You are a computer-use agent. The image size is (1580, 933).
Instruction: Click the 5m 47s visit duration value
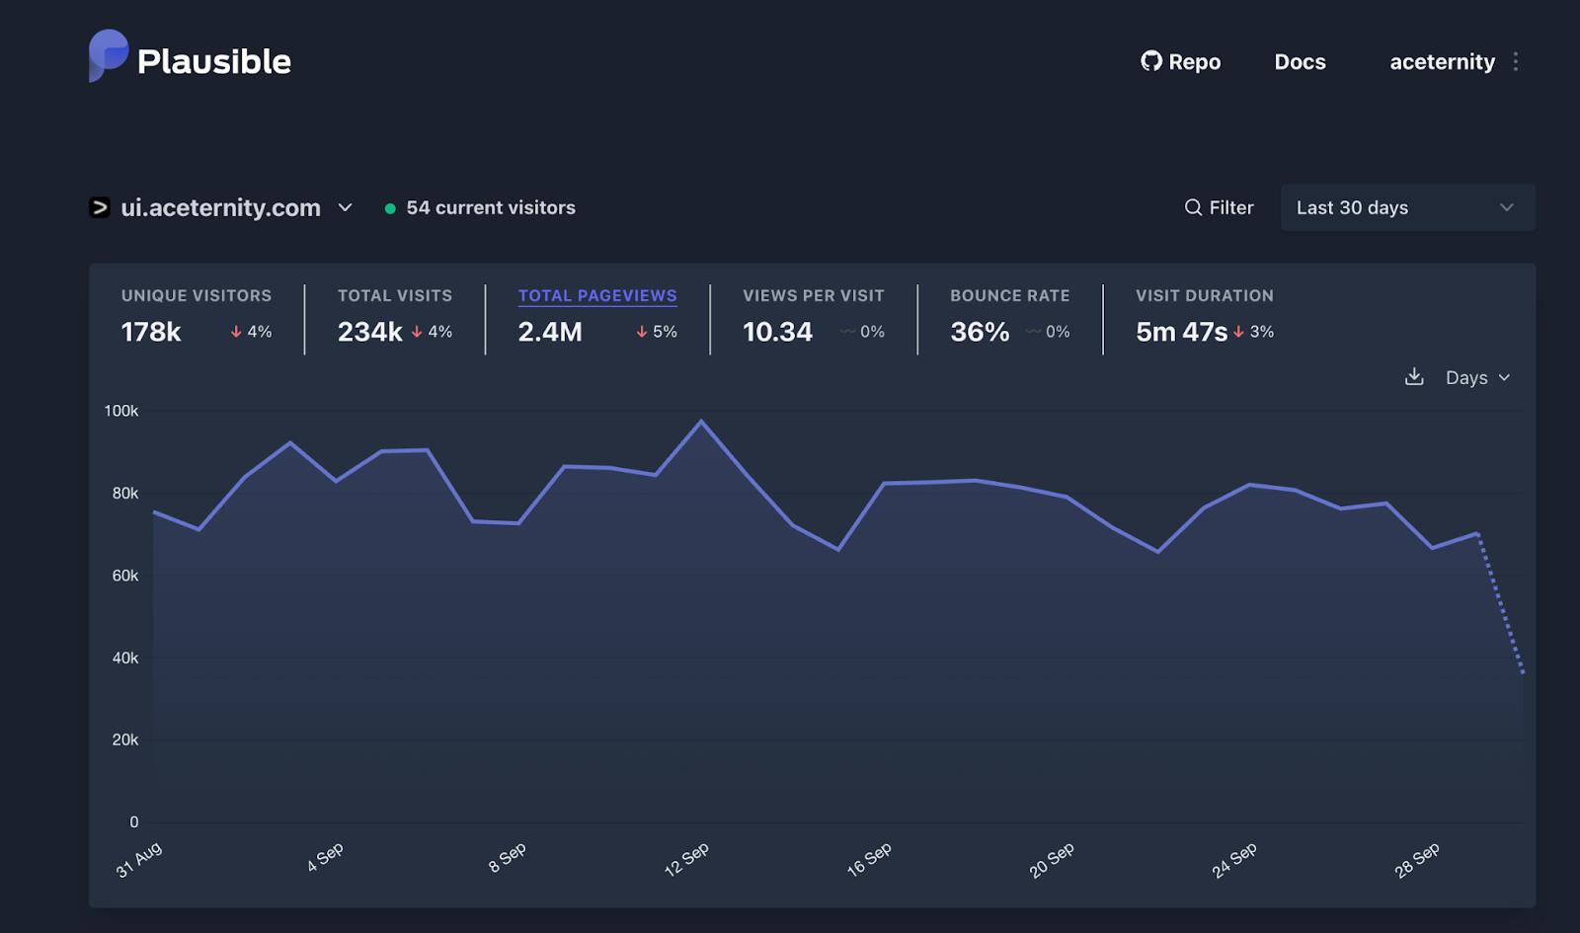point(1181,332)
